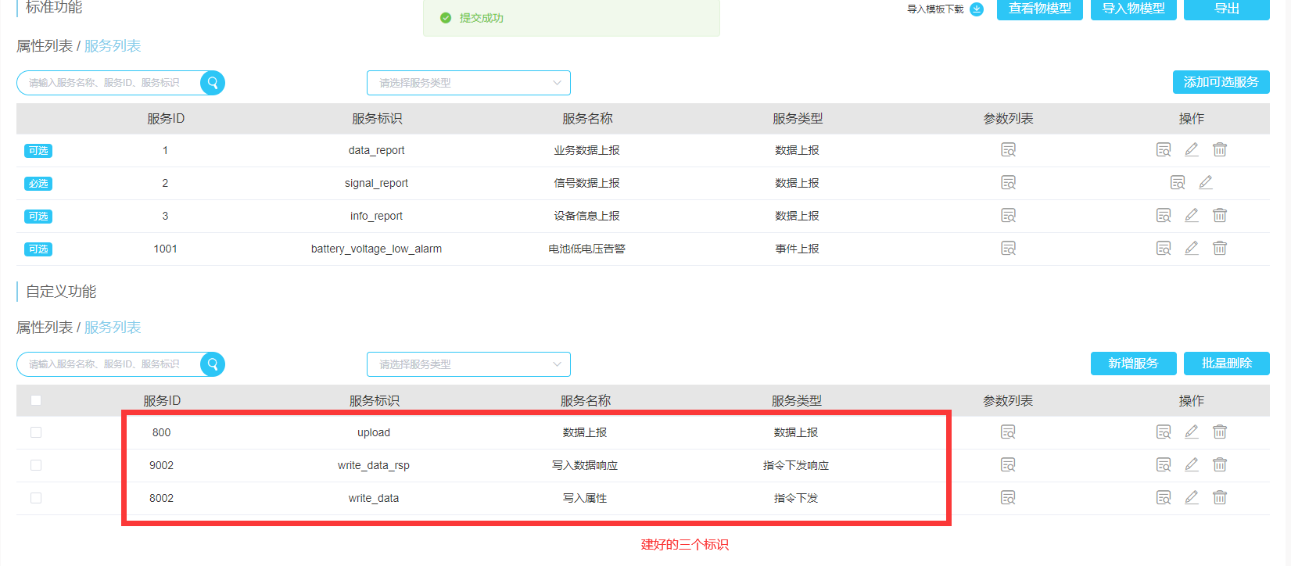Edit the signal_report service
1291x566 pixels.
(x=1206, y=183)
